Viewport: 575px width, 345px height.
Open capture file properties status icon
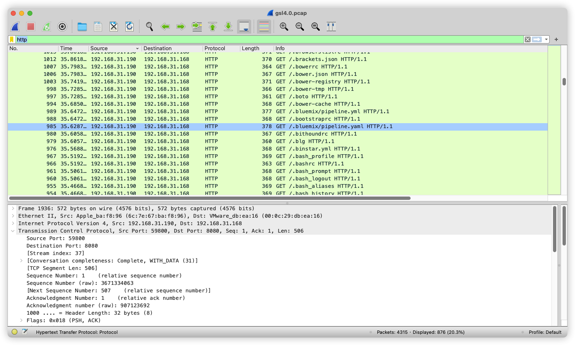(x=25, y=332)
